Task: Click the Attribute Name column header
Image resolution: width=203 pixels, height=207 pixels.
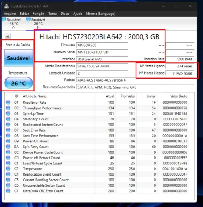Action: pos(35,96)
